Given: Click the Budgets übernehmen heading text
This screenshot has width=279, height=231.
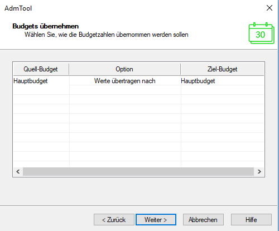Looking at the screenshot, I should click(x=46, y=26).
